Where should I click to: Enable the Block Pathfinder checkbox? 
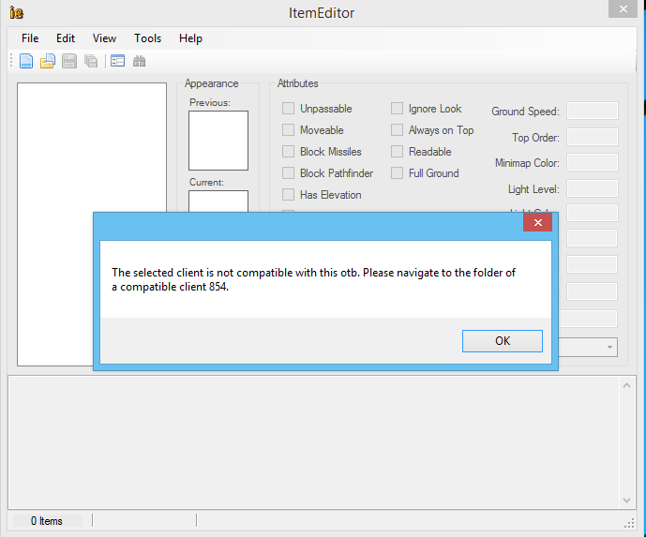click(289, 173)
